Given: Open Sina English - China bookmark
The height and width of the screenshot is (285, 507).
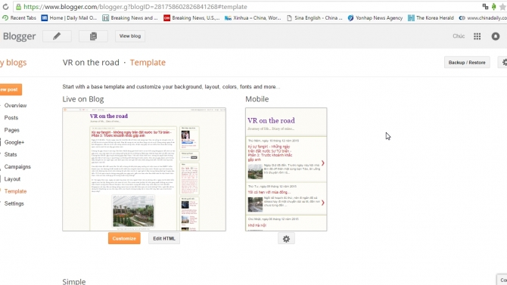Looking at the screenshot, I should click(314, 18).
